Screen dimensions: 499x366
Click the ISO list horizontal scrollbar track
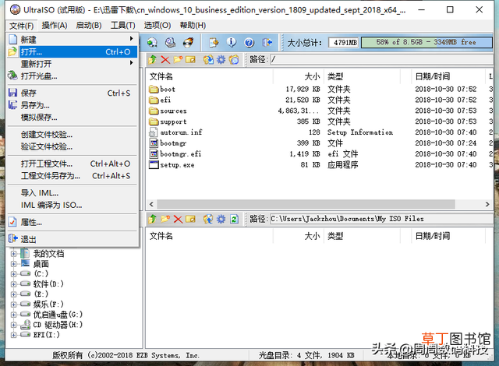(x=306, y=204)
